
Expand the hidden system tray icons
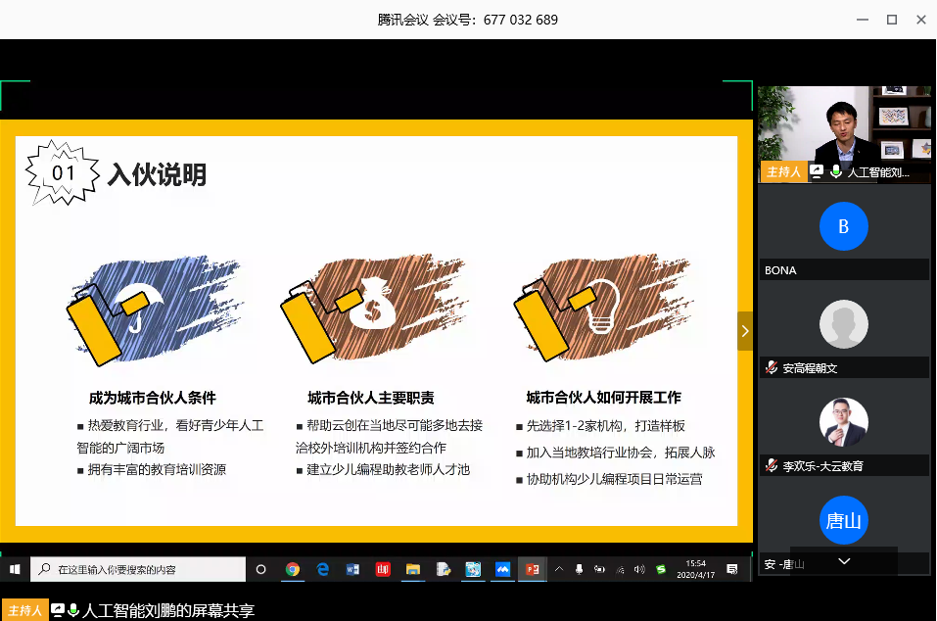point(559,569)
